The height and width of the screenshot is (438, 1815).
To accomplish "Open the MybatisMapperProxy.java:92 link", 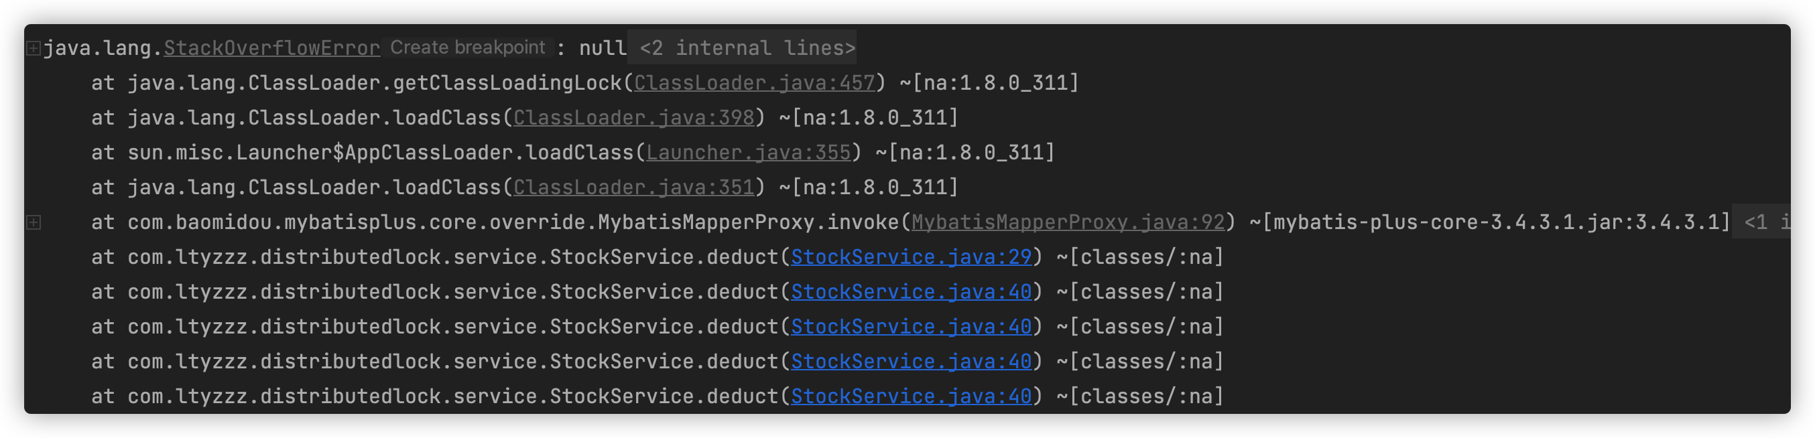I will (1068, 222).
